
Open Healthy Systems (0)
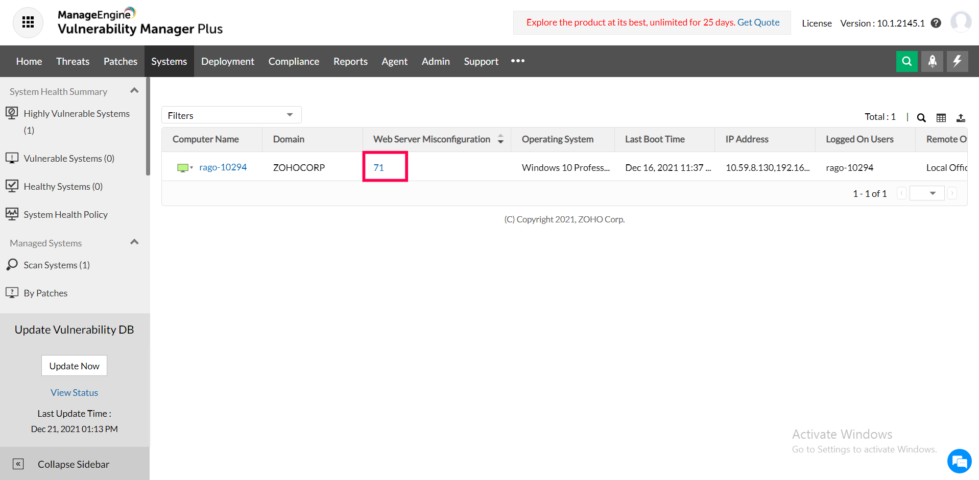63,186
